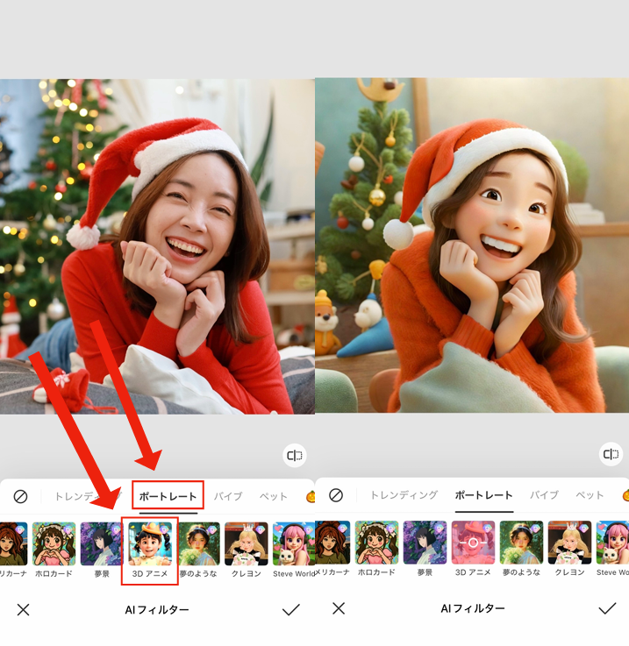The height and width of the screenshot is (646, 629).
Task: Open トレンディング tab on right screen
Action: point(404,495)
